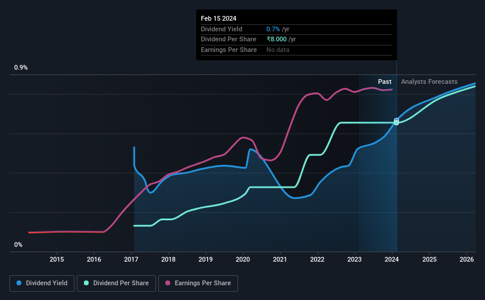Toggle the Earnings Per Share legend series

[198, 283]
